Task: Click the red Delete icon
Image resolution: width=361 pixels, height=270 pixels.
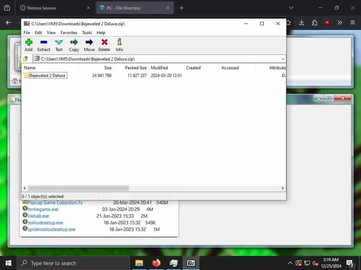Action: pos(104,45)
